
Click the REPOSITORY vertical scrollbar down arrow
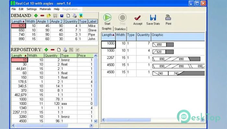(96, 121)
